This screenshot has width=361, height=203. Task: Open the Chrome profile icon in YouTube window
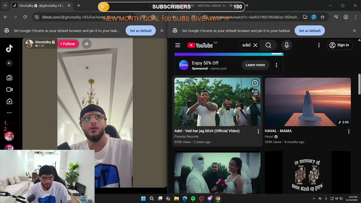click(346, 17)
